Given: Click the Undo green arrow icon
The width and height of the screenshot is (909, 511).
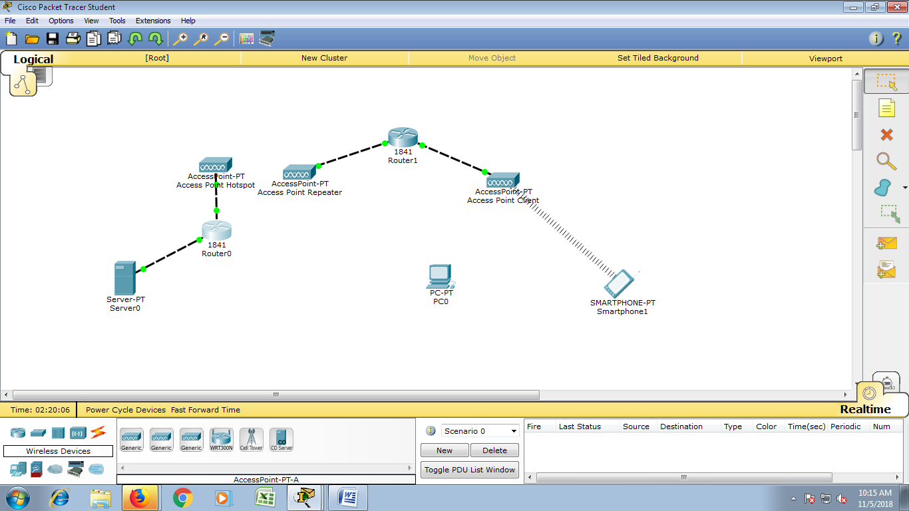Looking at the screenshot, I should 135,39.
